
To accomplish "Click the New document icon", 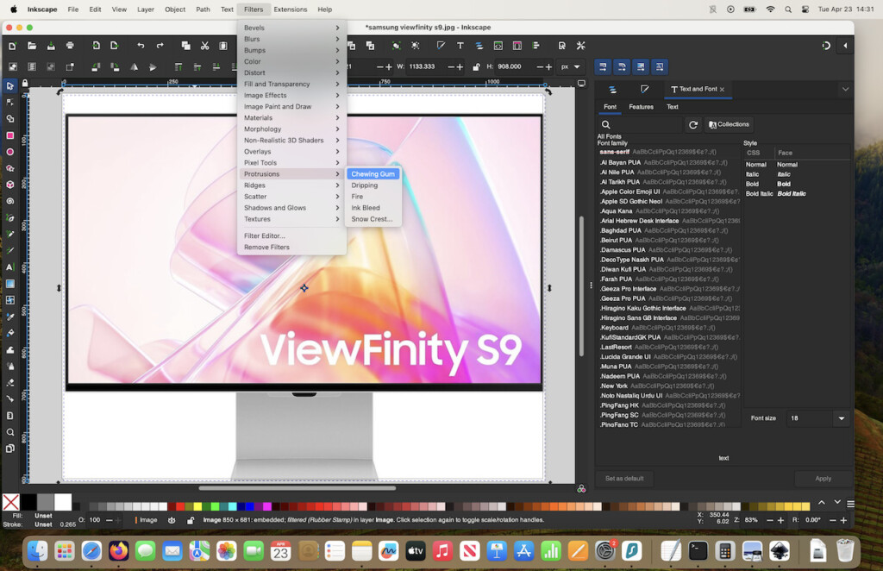I will tap(12, 46).
